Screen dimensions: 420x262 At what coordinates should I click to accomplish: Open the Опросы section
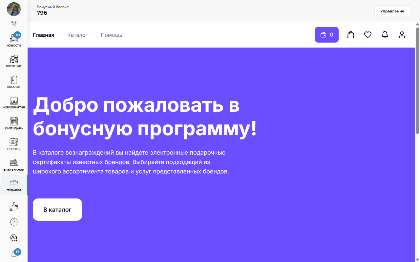pyautogui.click(x=14, y=144)
